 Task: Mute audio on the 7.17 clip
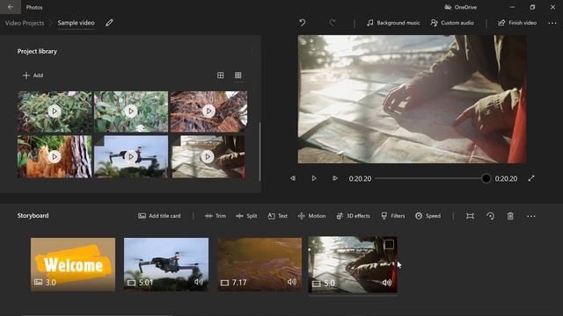point(292,282)
